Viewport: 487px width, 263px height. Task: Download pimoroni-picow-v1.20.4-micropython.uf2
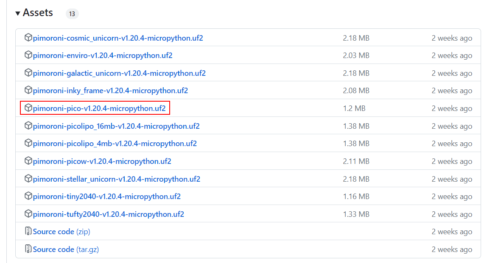(x=102, y=161)
